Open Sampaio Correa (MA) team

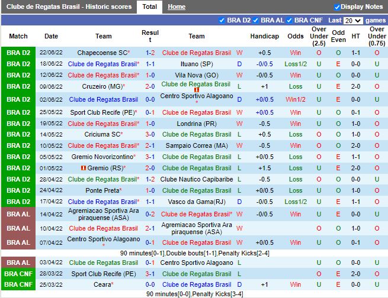click(197, 145)
